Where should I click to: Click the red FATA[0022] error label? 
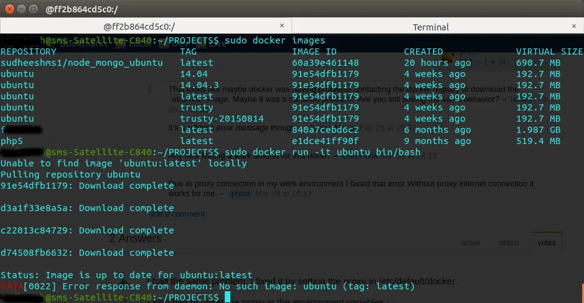(x=28, y=286)
